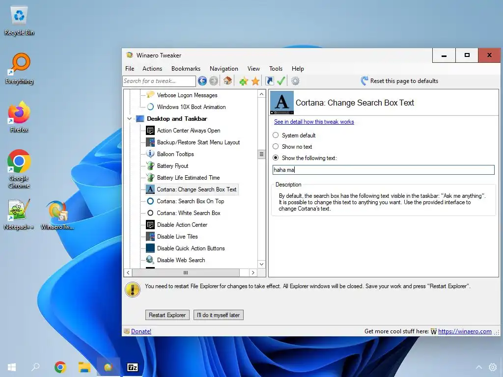Open settings via toolbar gear icon
This screenshot has height=377, width=503.
[x=295, y=81]
